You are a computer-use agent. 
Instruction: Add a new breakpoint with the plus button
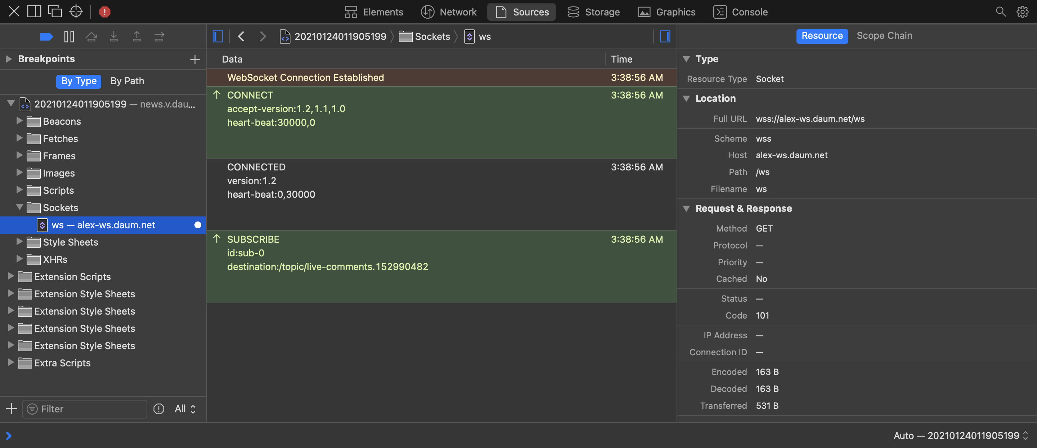(x=194, y=59)
